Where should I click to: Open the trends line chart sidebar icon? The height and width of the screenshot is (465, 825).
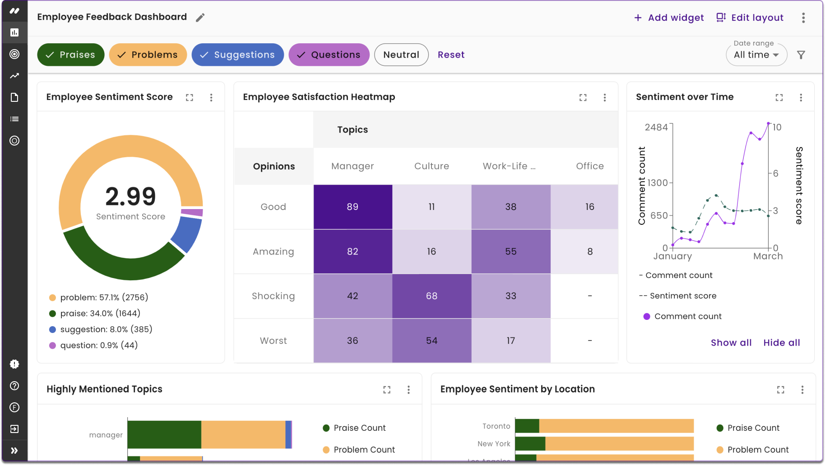(14, 76)
